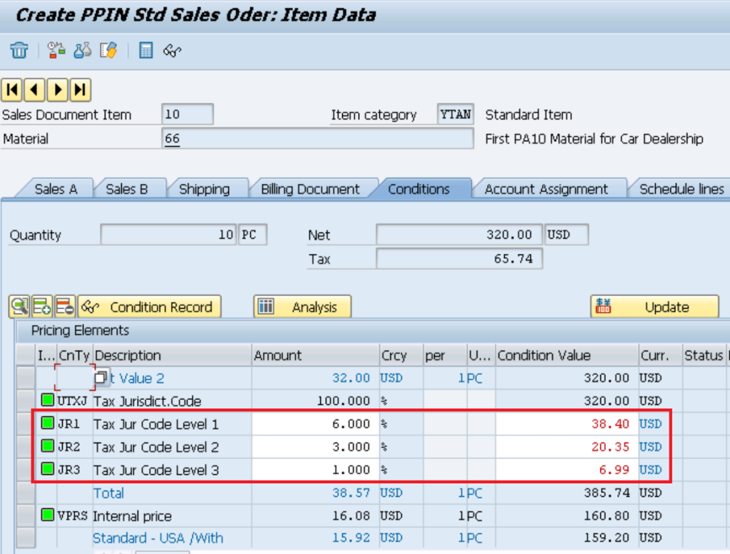Screen dimensions: 730x554
Task: Switch to the Shipping tab
Action: (x=204, y=189)
